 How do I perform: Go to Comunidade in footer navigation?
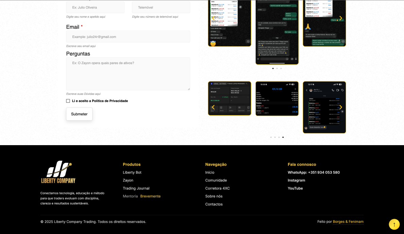[x=216, y=180]
